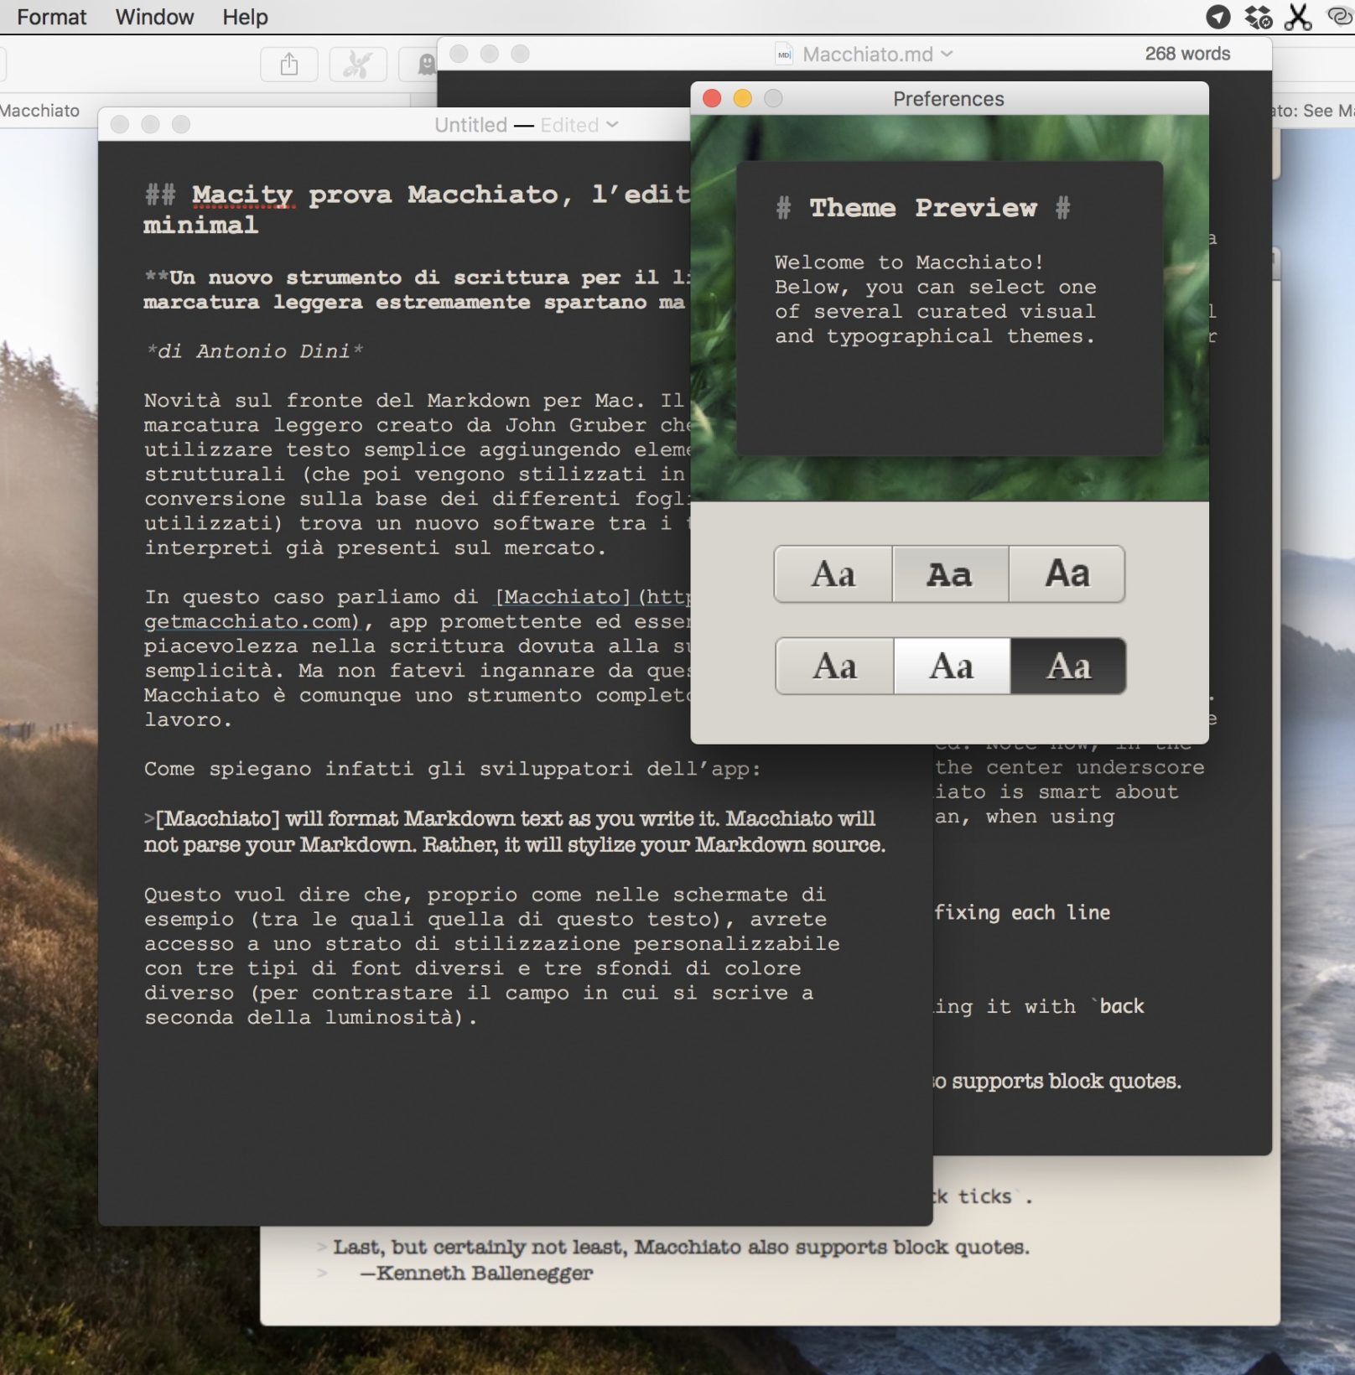Click the 'Come spiegano infatti gli sviluppatori' line
Screen dimensions: 1355x1375
[x=453, y=769]
